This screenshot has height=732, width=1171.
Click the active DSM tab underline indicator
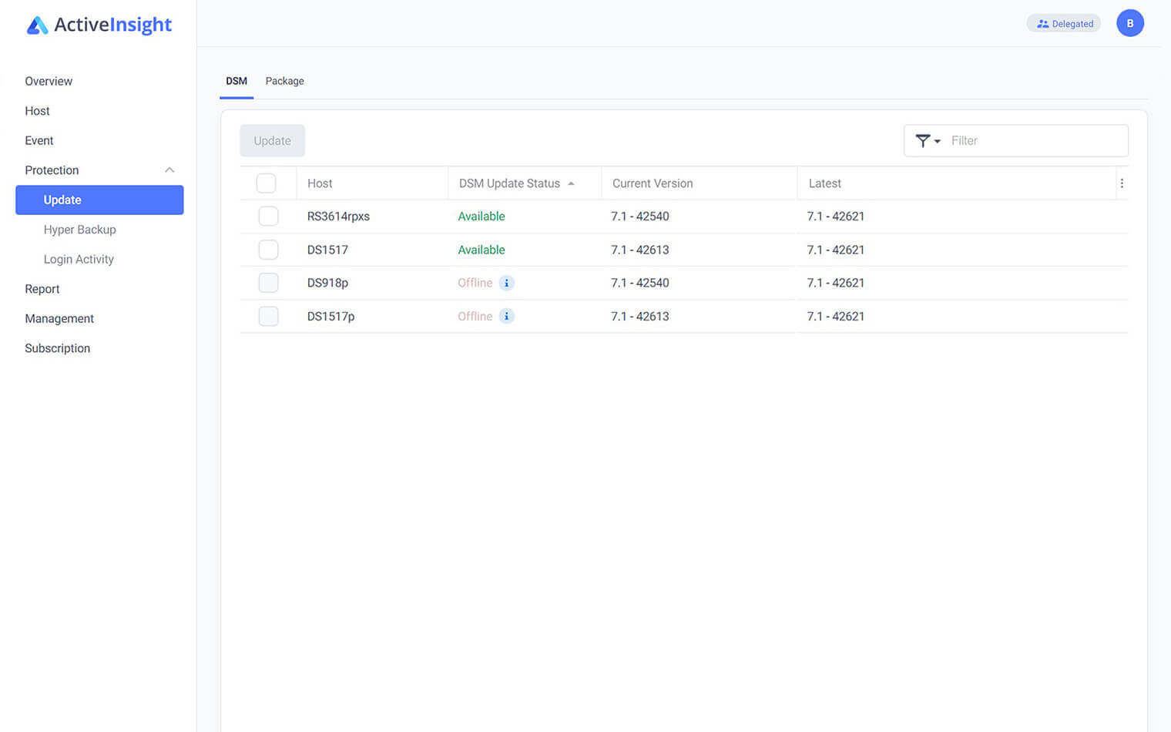pos(236,97)
